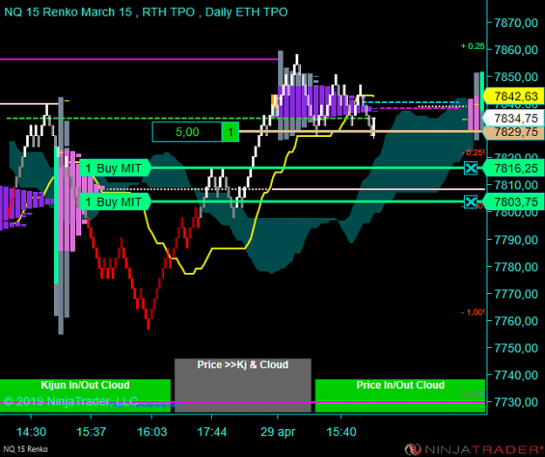The image size is (545, 457).
Task: Click the green 7816,25 order price tag
Action: (x=514, y=168)
